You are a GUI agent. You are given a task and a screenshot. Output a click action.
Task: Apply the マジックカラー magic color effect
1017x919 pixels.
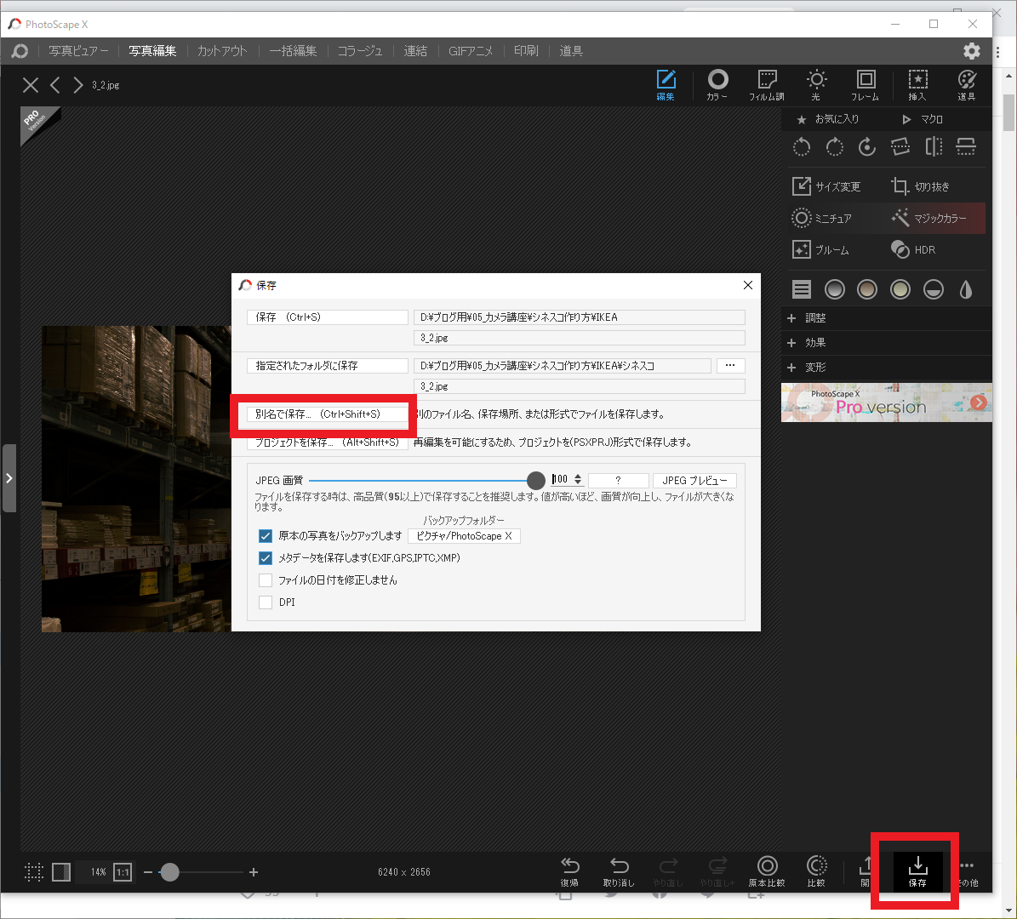pos(929,218)
